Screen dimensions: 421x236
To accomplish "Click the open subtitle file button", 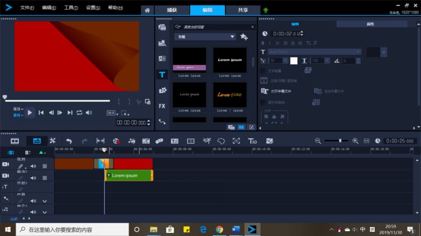I will (x=276, y=91).
